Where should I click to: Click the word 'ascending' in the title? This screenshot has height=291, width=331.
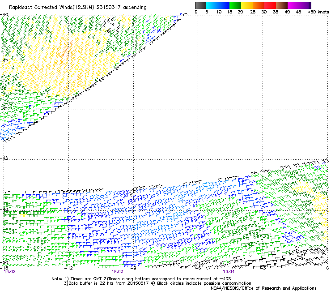135,8
